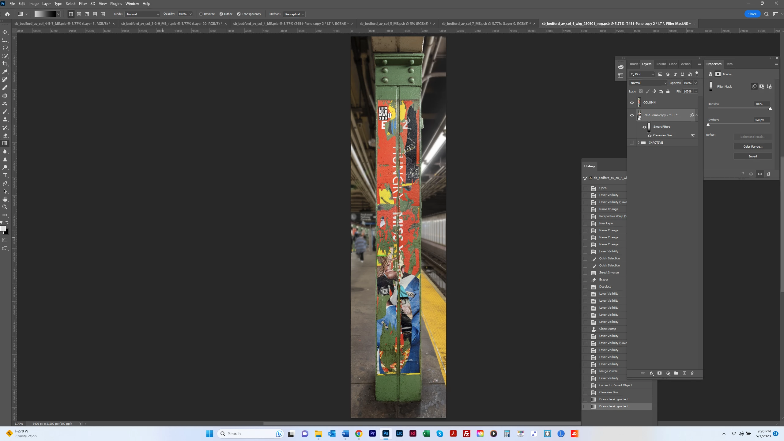The image size is (784, 441).
Task: Click the Invert button in Properties
Action: 753,156
